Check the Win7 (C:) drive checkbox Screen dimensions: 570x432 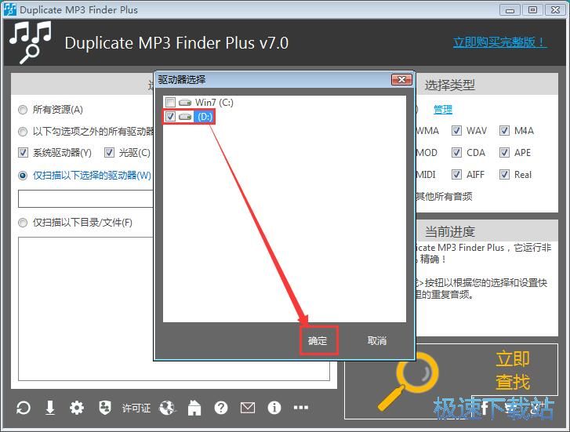point(170,103)
